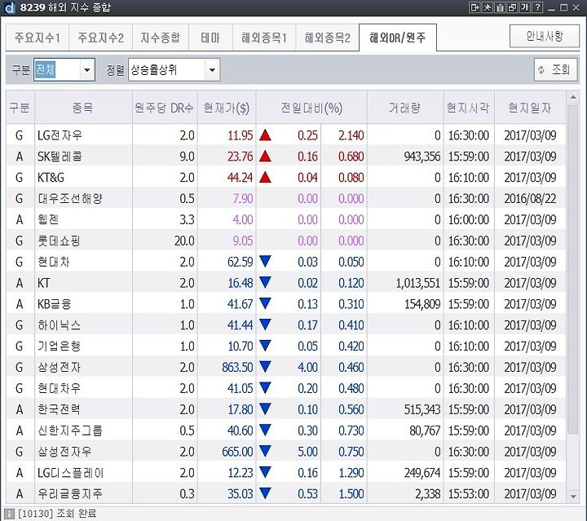This screenshot has width=587, height=521.
Task: Select the 현대차 stock name
Action: [x=54, y=261]
